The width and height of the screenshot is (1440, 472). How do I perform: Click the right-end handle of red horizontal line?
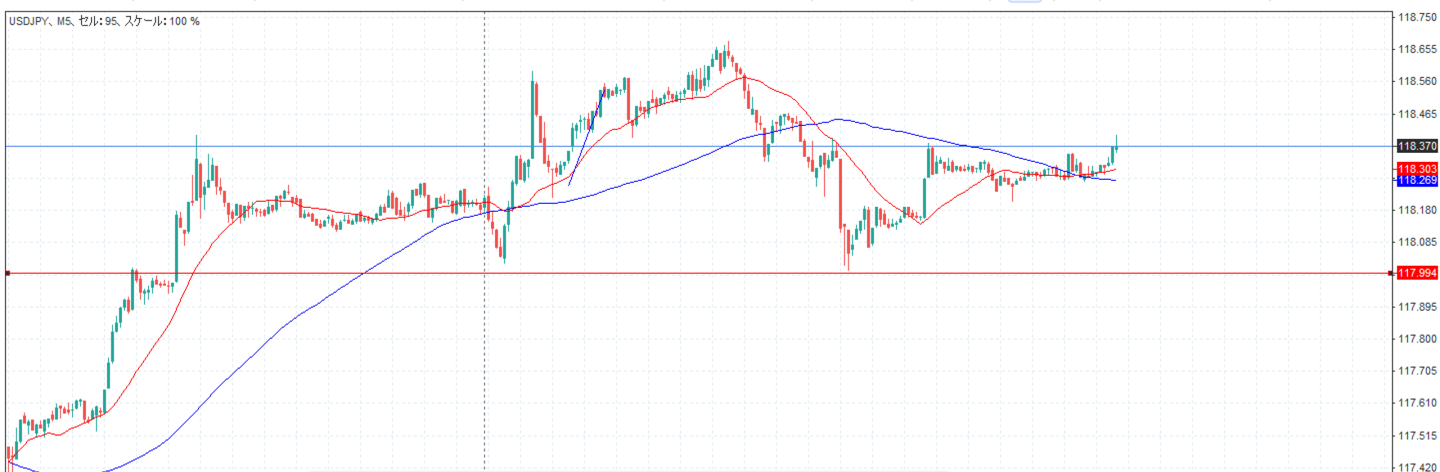(x=1390, y=273)
